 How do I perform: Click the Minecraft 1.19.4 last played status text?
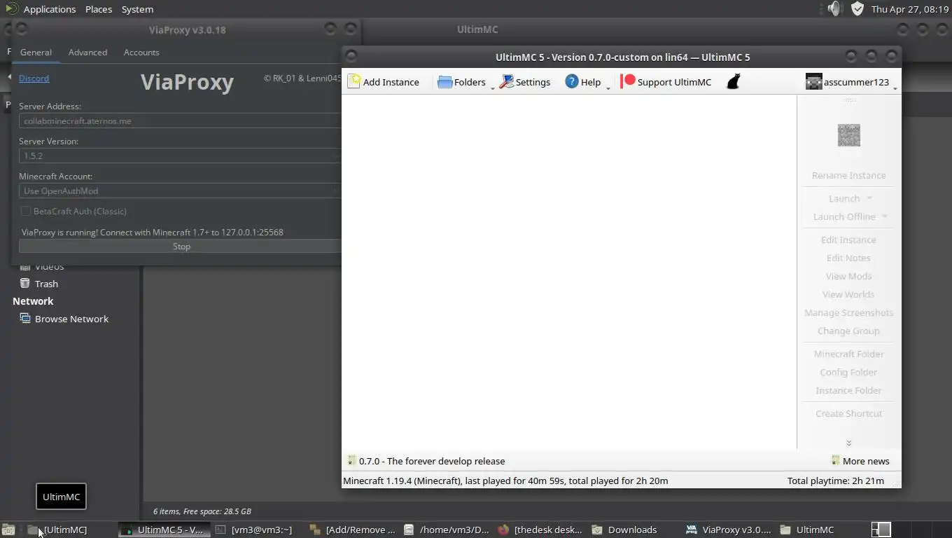[505, 481]
